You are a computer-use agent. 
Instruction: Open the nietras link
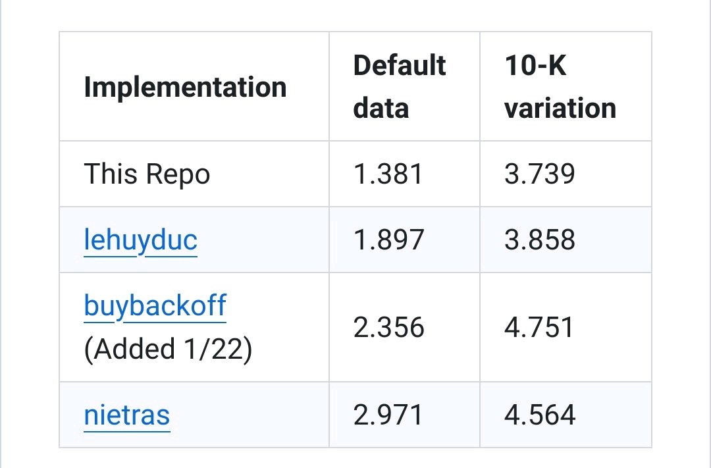(127, 415)
